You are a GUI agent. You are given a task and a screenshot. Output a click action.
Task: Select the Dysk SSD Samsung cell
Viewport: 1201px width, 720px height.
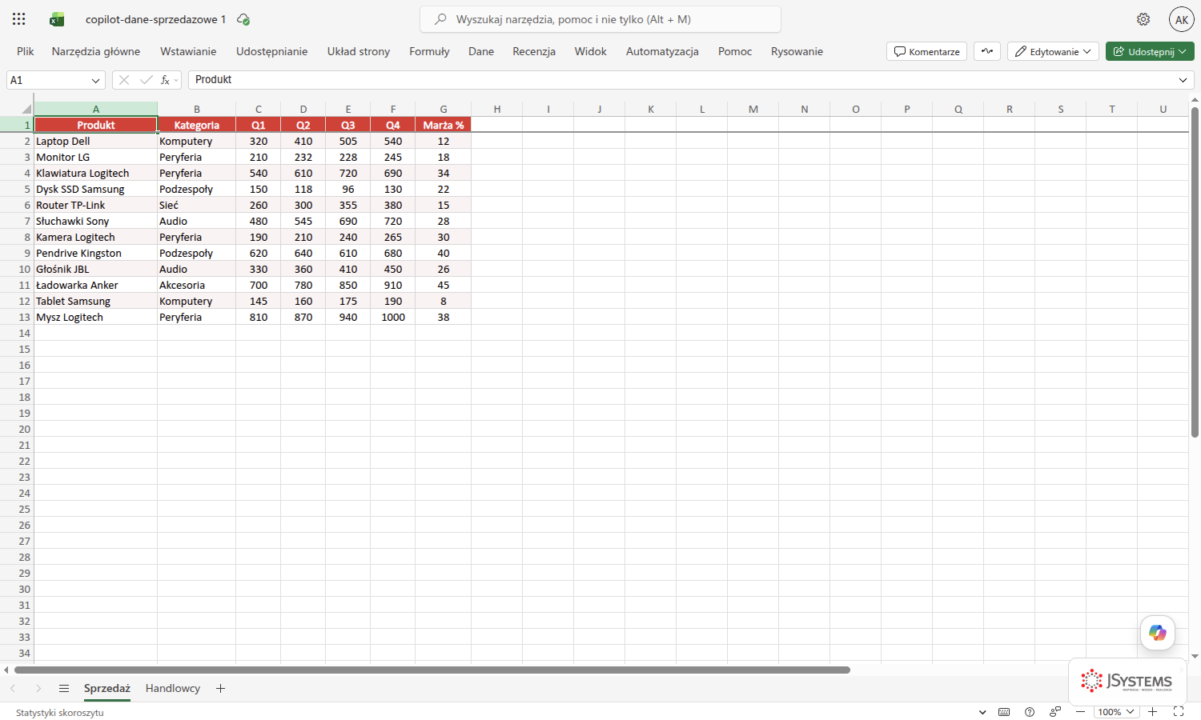[x=96, y=189]
